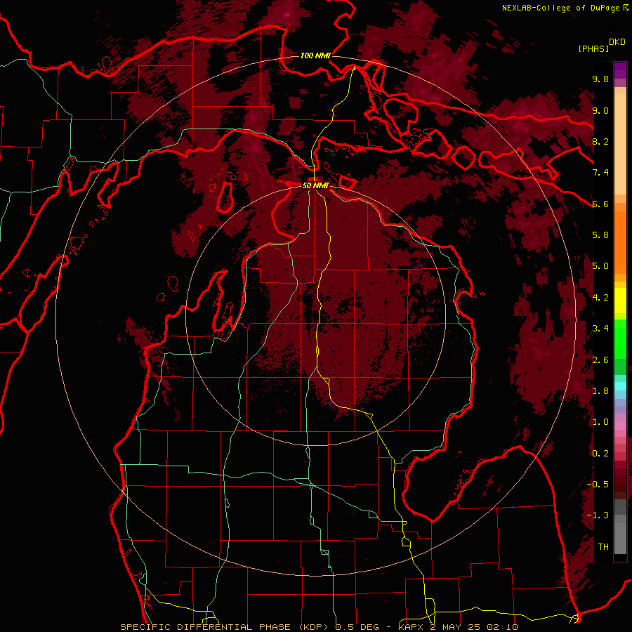Viewport: 632px width, 632px height.
Task: Click the -1.3 value on the color scale
Action: point(598,515)
